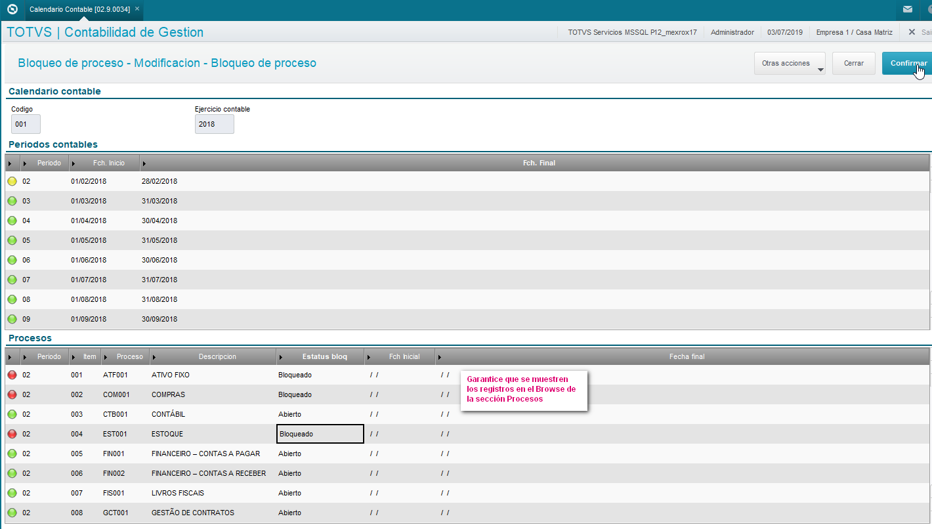Click Bloqueado status of ATIVO FIXO
Image resolution: width=932 pixels, height=529 pixels.
(295, 375)
